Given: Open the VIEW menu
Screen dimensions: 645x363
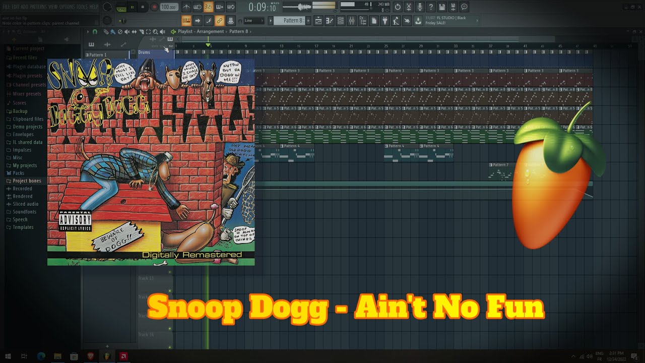Looking at the screenshot, I should click(x=53, y=7).
